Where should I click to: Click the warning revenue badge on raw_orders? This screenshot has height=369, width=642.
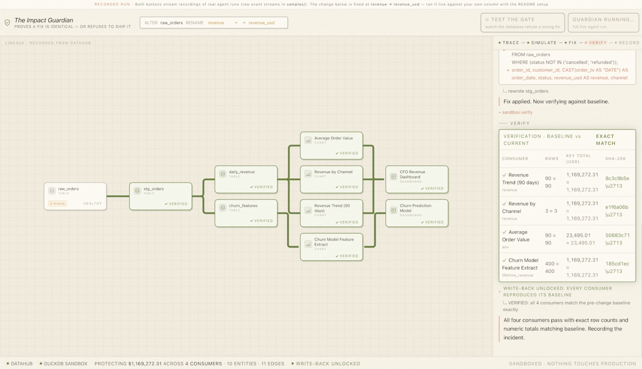[57, 203]
